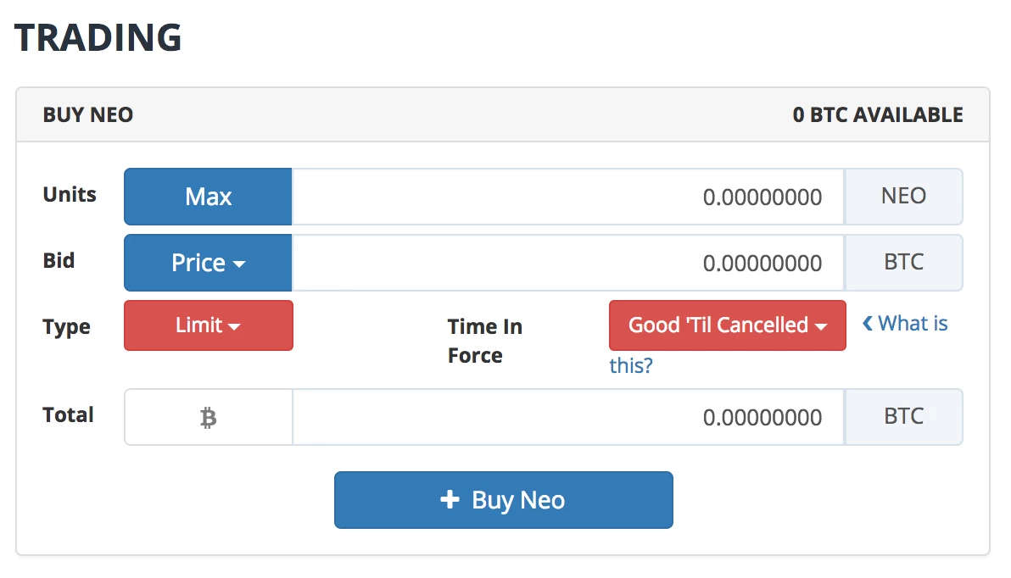Click the BUY NEO panel header

coord(87,114)
